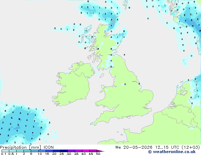Click the '12..15 UTC' time range text

tap(167, 147)
